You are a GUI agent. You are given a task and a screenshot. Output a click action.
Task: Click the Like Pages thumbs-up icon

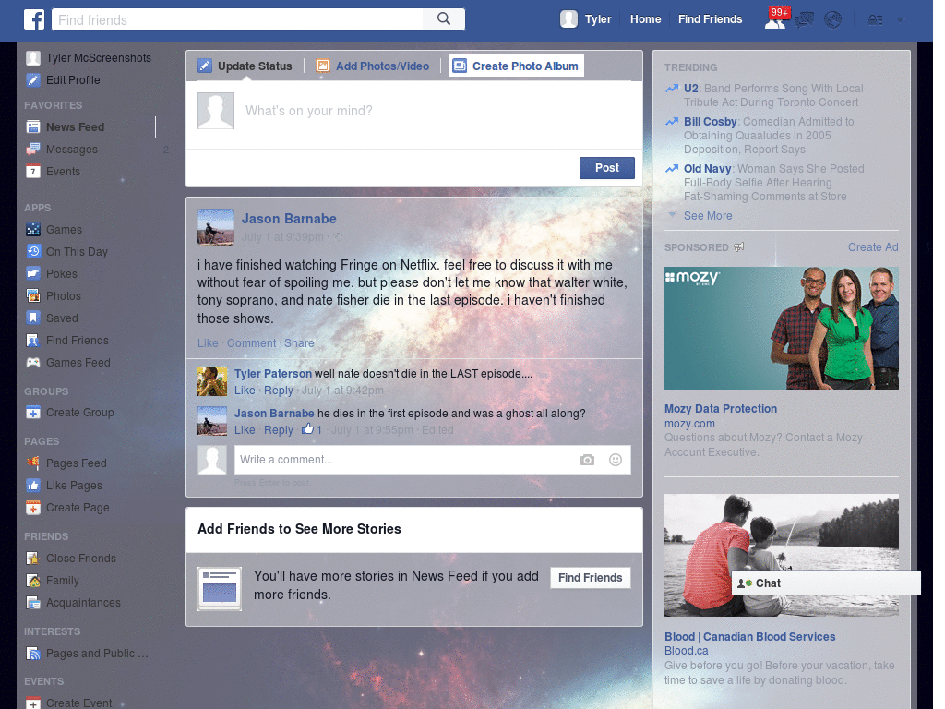[33, 486]
